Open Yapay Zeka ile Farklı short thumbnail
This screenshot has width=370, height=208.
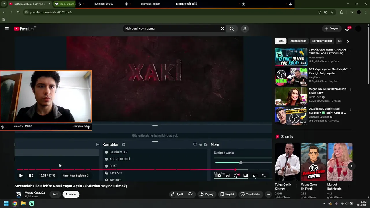tap(314, 162)
